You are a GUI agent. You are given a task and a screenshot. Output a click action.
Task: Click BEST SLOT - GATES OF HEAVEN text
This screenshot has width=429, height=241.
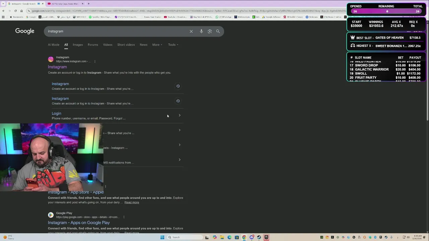[x=380, y=38]
